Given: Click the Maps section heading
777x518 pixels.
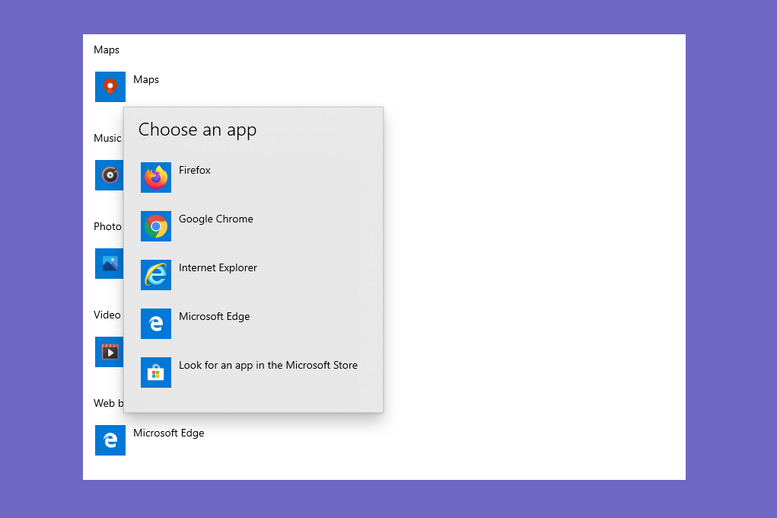Looking at the screenshot, I should 107,50.
